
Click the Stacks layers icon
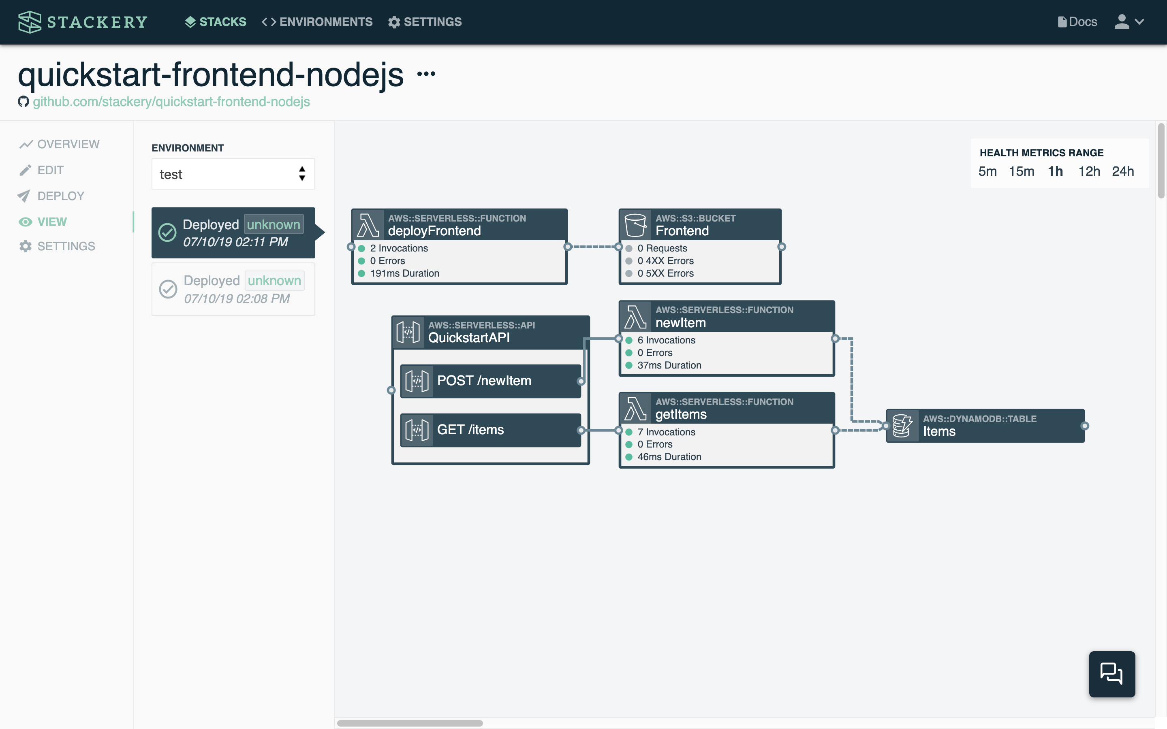tap(190, 22)
